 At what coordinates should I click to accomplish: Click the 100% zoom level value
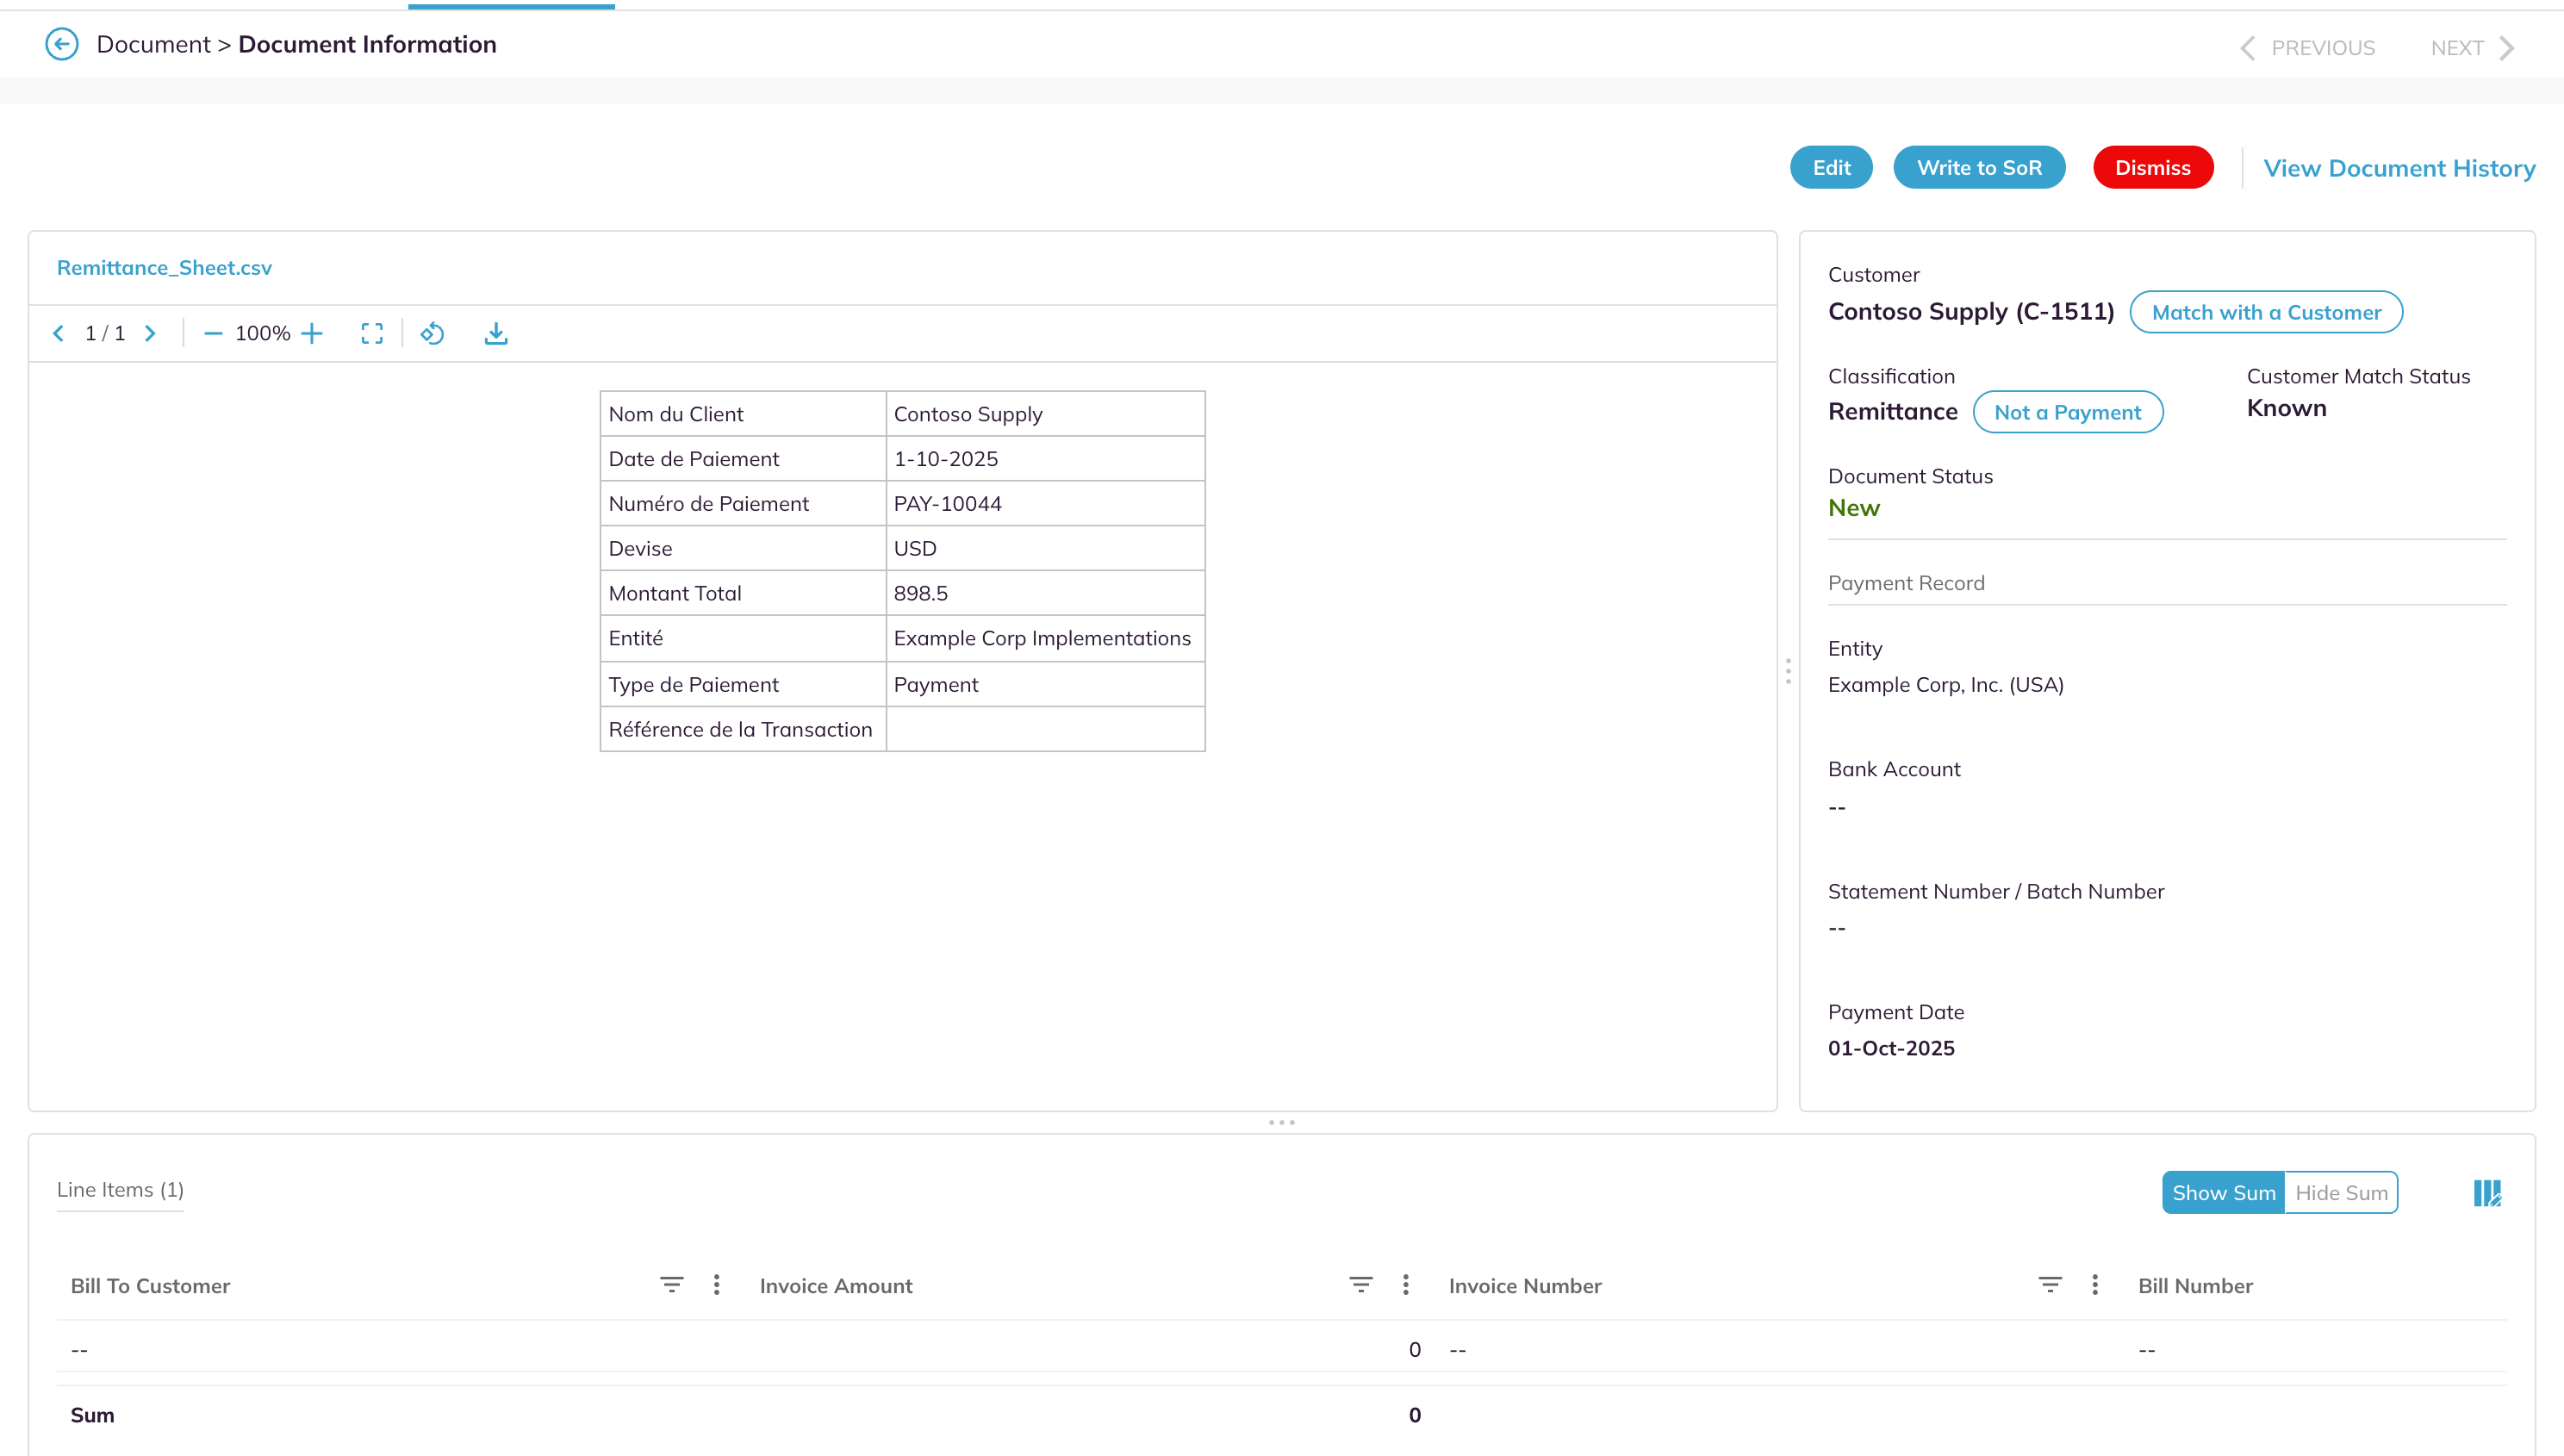(262, 333)
